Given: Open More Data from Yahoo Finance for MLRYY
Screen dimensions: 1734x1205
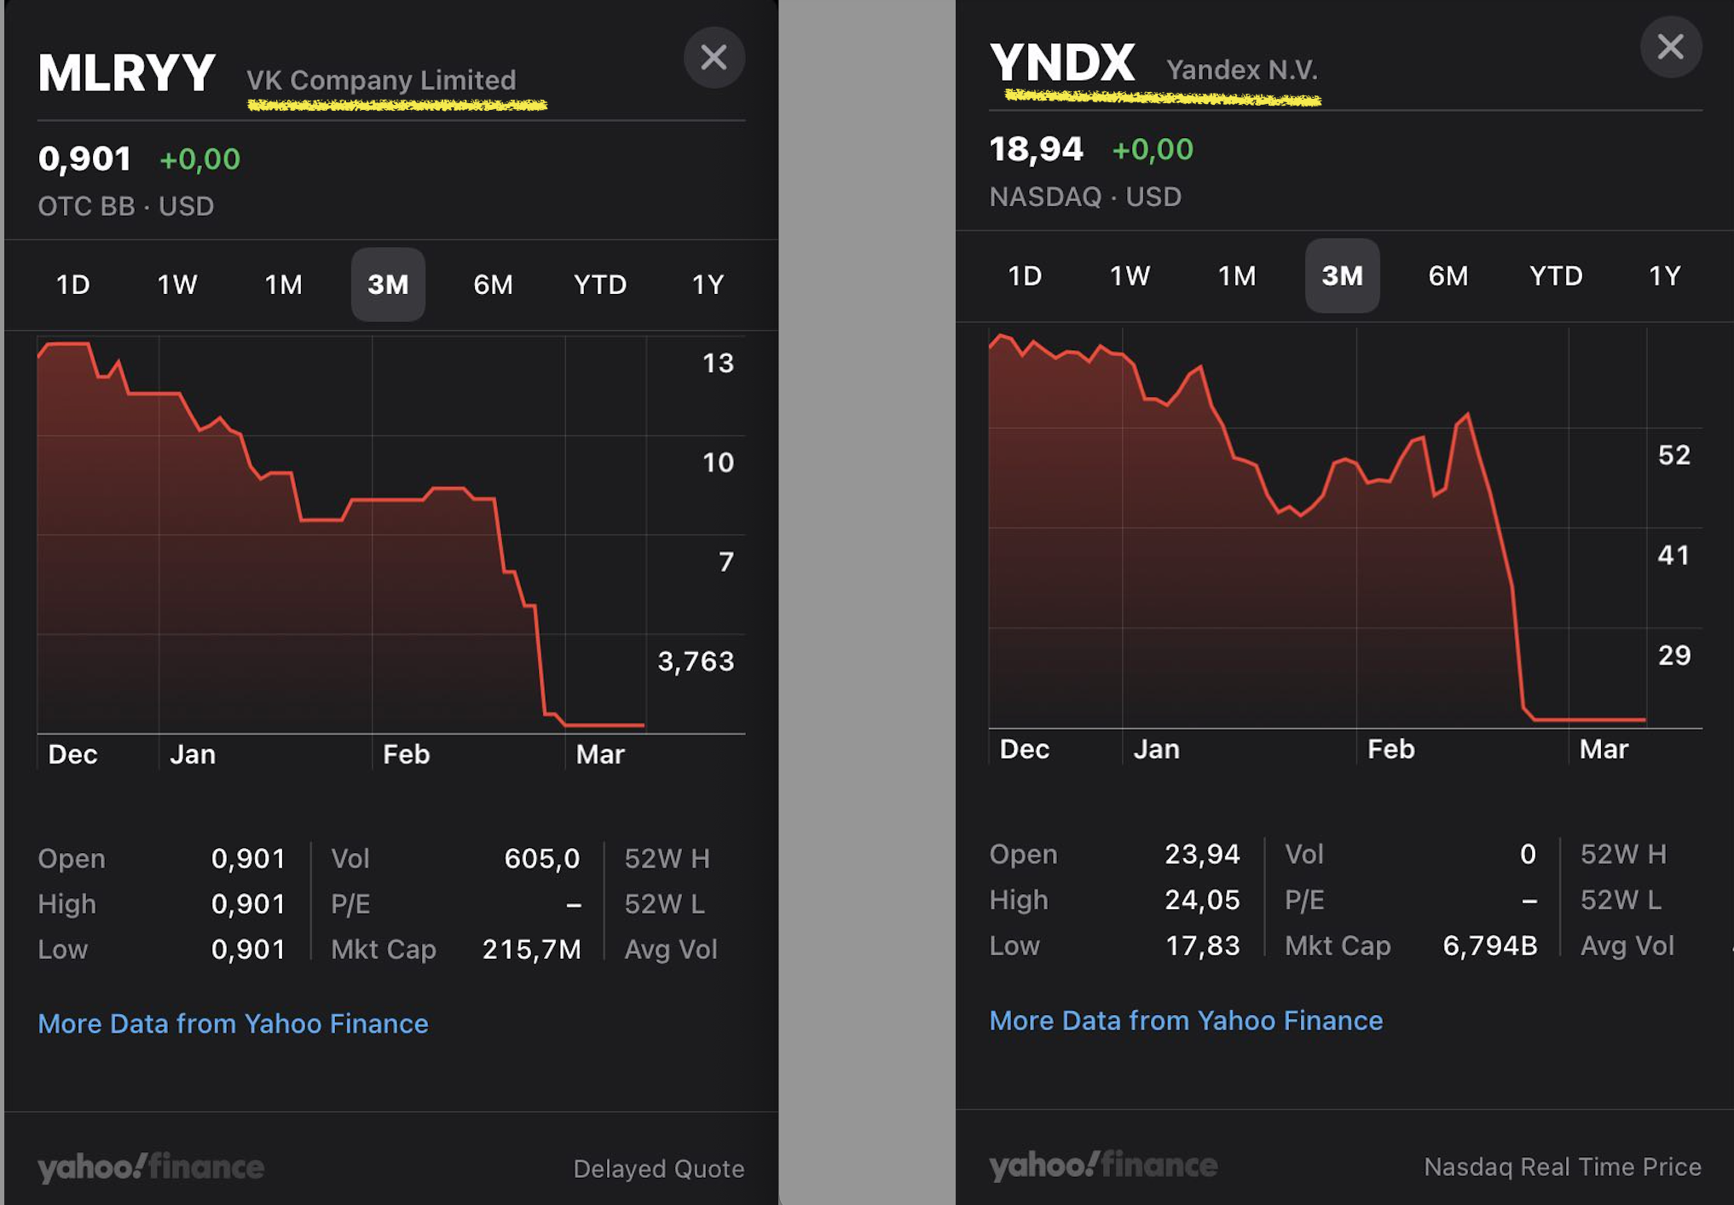Looking at the screenshot, I should 233,1023.
